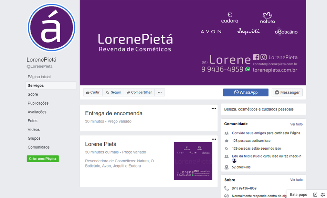Open the LorenePietá profile picture
This screenshot has width=327, height=198.
tap(51, 27)
